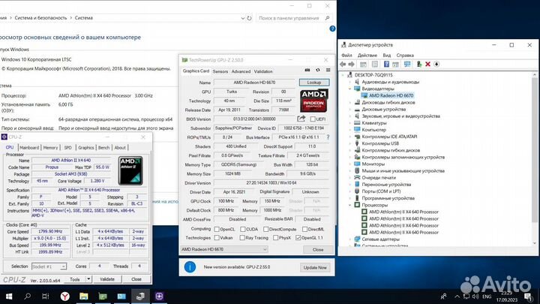Viewport: 540px width, 304px height.
Task: Toggle the PhysX checkbox
Action: click(275, 238)
